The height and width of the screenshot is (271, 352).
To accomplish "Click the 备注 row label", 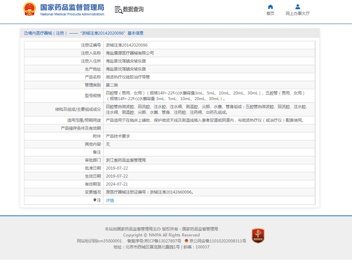I will coord(97,152).
